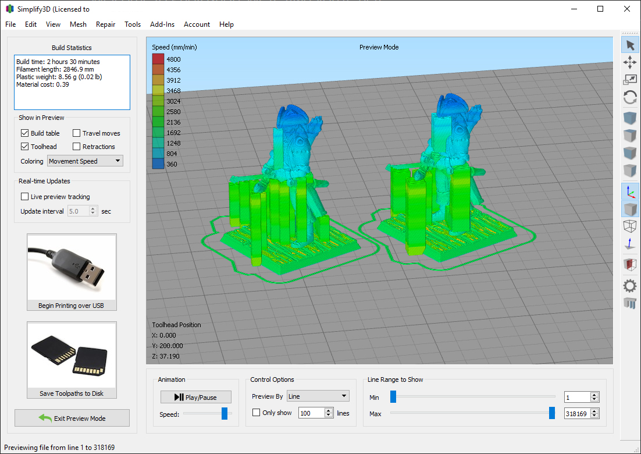Click the red 4800 speed legend swatch
Screen dimensions: 641x454
click(x=158, y=59)
